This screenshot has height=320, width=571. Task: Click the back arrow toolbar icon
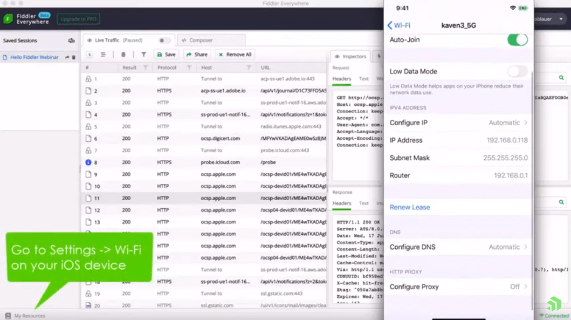[90, 55]
